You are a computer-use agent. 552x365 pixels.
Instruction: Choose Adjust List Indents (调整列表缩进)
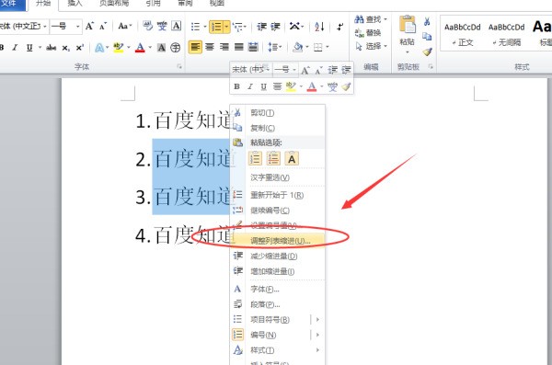278,241
